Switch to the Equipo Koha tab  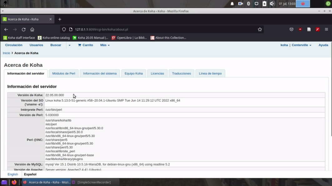(134, 73)
